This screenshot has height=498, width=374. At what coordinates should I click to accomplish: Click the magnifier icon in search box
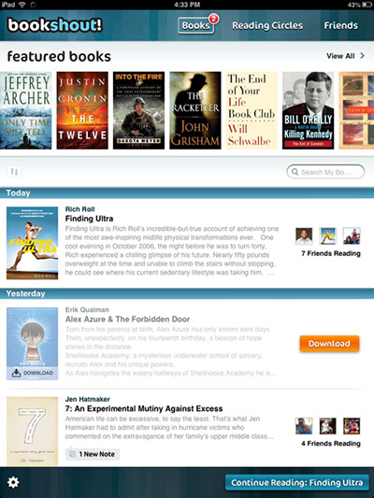[295, 172]
